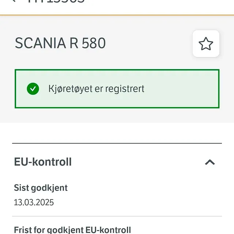
Task: Click the gray card area below the status banner
Action: pyautogui.click(x=117, y=116)
